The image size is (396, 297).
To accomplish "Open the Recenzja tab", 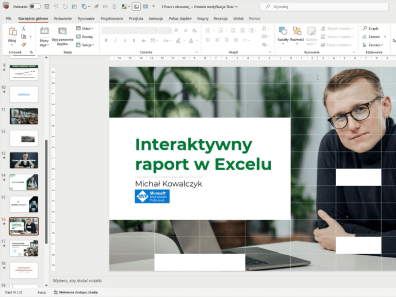I will (221, 19).
